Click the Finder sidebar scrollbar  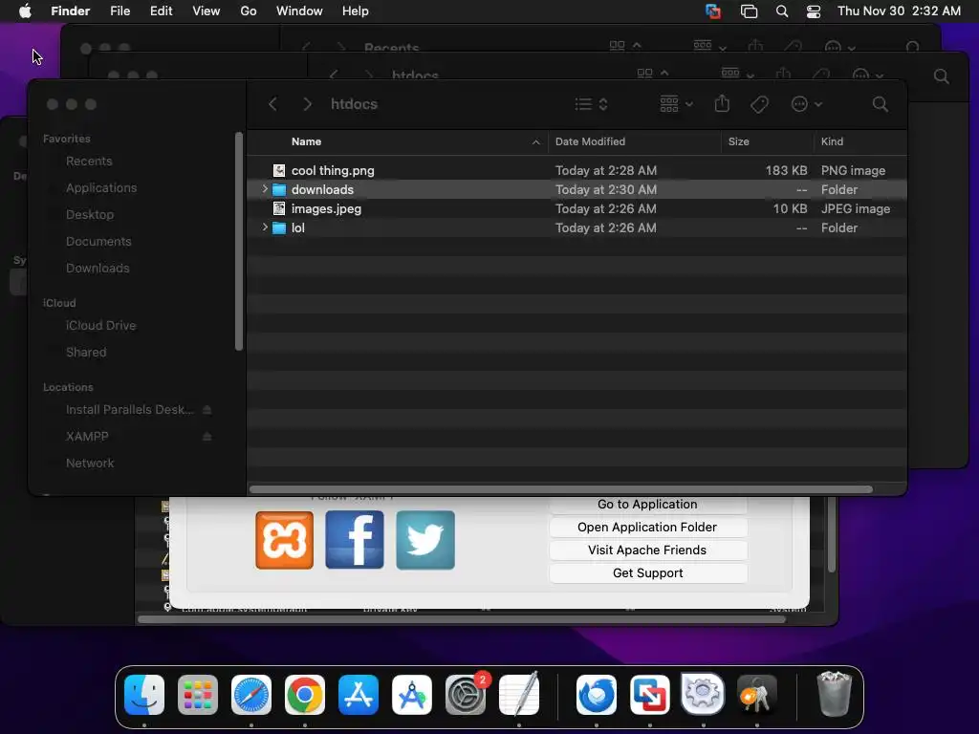[238, 241]
